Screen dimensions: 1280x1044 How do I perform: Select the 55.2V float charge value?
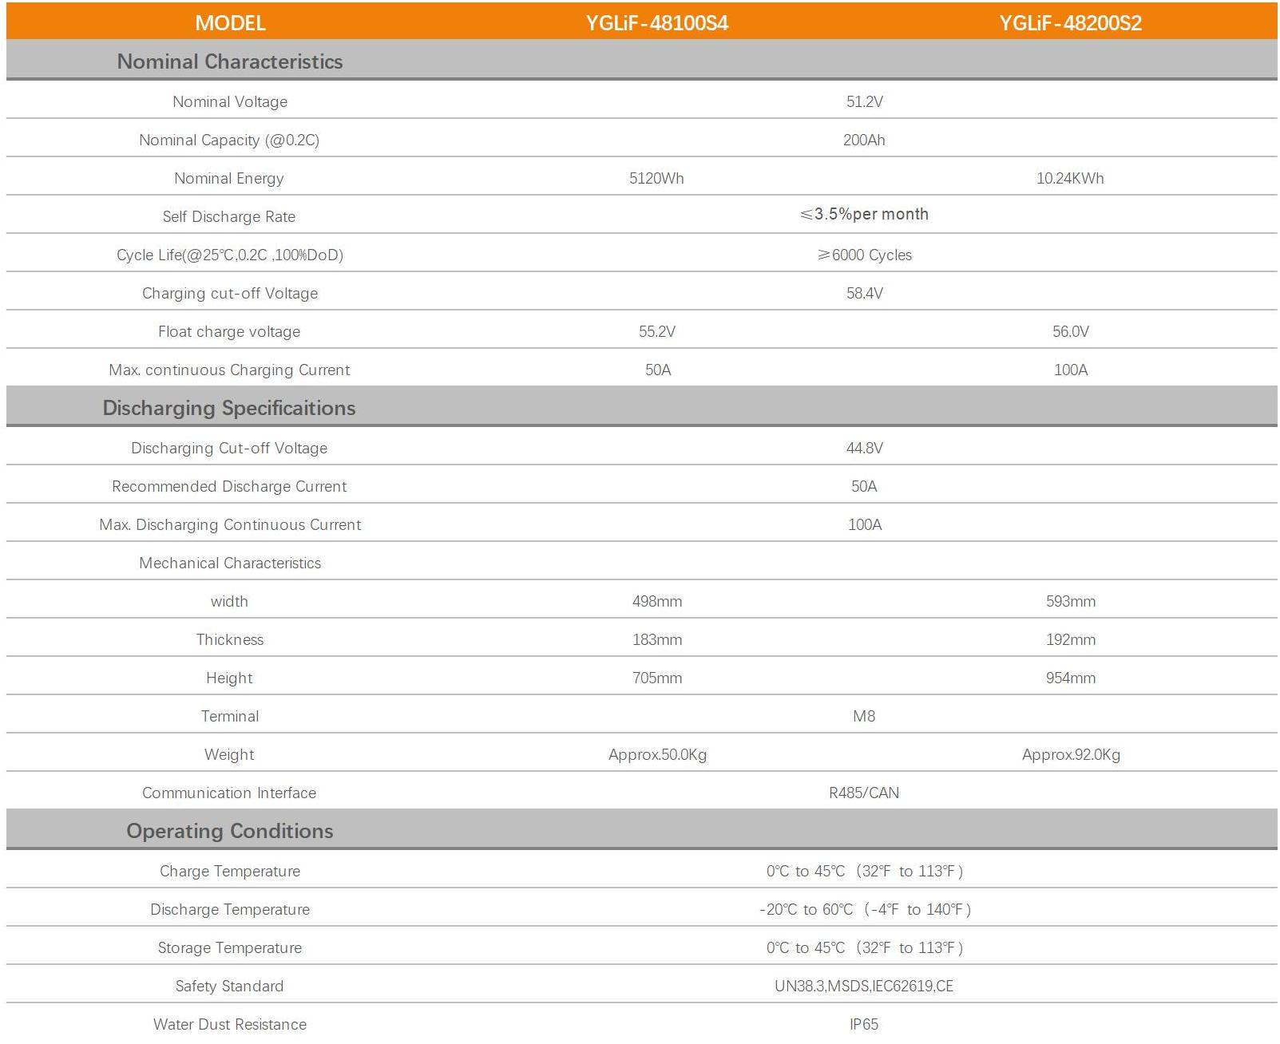657,331
